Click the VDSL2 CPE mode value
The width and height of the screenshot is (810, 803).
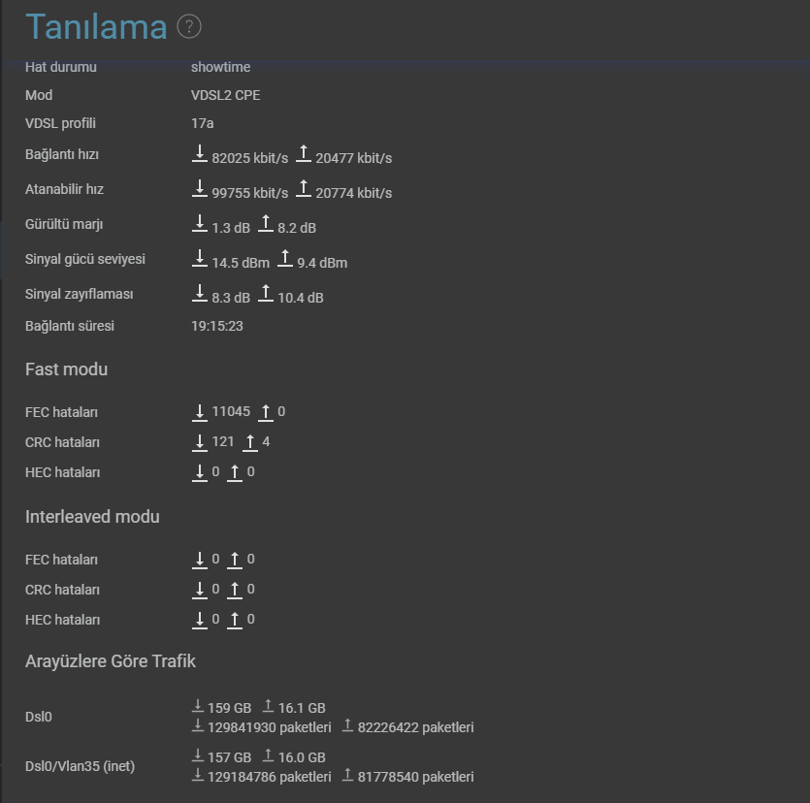(225, 95)
